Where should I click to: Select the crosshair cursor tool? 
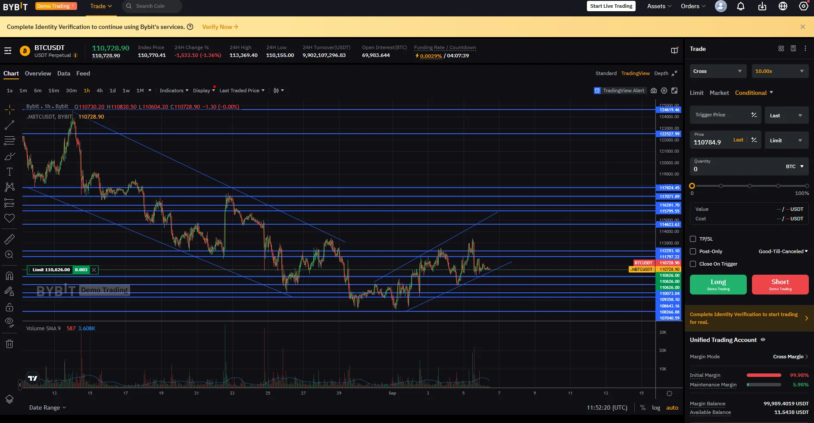pos(9,110)
